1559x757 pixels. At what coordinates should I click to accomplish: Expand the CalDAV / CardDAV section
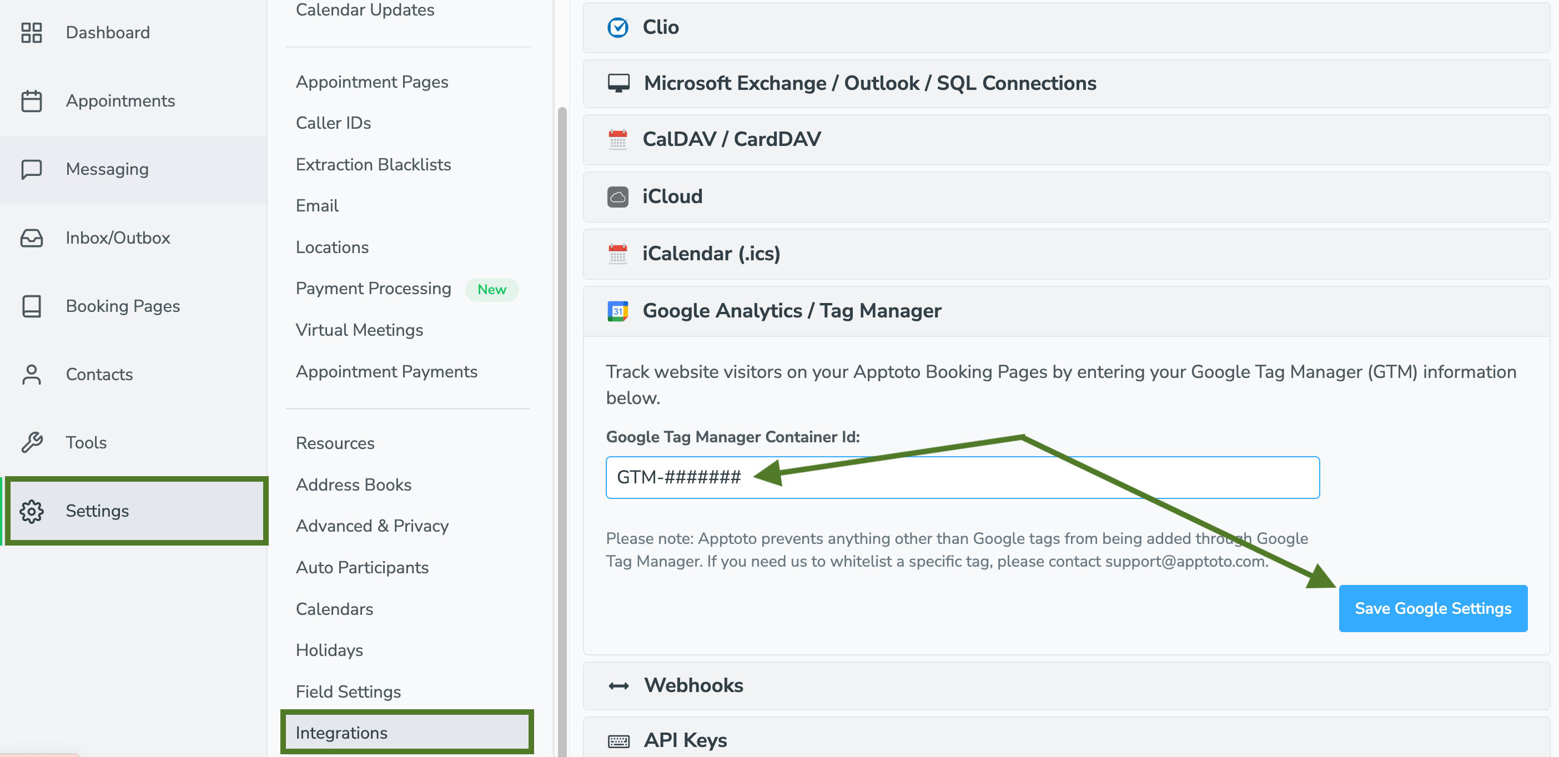tap(1065, 140)
